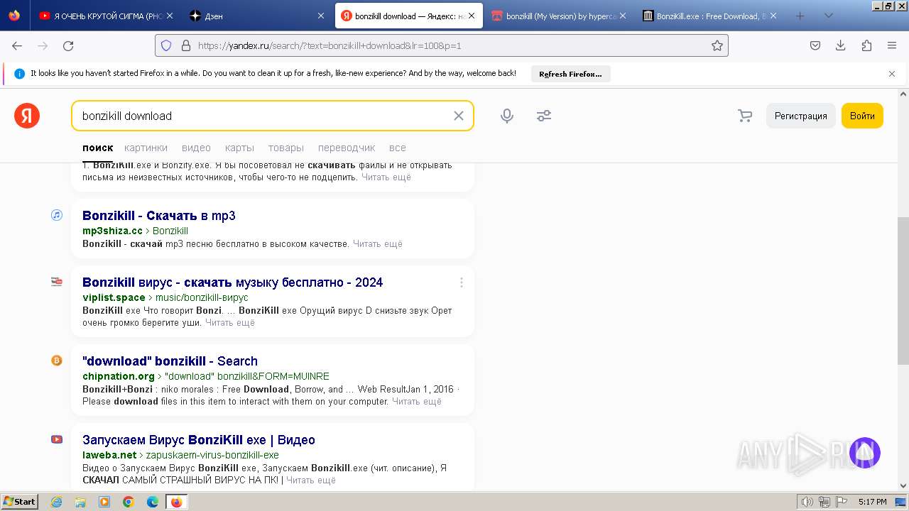Open the three-dot menu on viplist result
Image resolution: width=909 pixels, height=511 pixels.
(461, 282)
